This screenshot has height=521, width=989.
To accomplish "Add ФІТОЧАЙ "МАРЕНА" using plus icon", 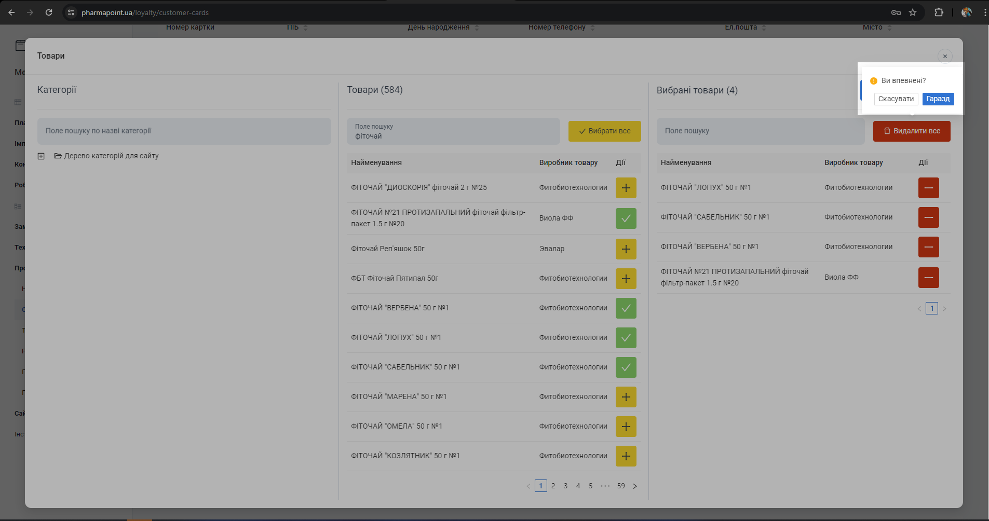I will pos(626,397).
